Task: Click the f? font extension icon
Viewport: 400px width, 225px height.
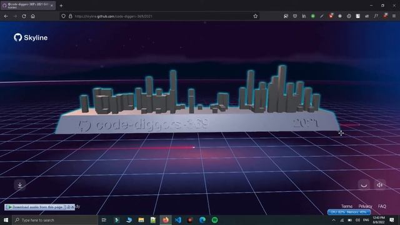Action: (x=376, y=16)
